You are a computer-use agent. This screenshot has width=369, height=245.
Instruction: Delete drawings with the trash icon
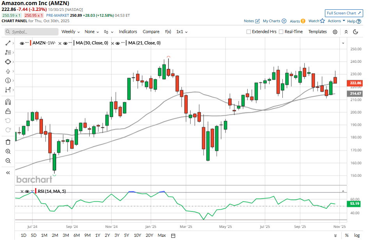coord(8,142)
